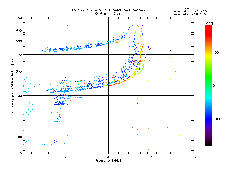Click the '[deg]' colorbar unit label
This screenshot has height=171, width=228.
[209, 23]
